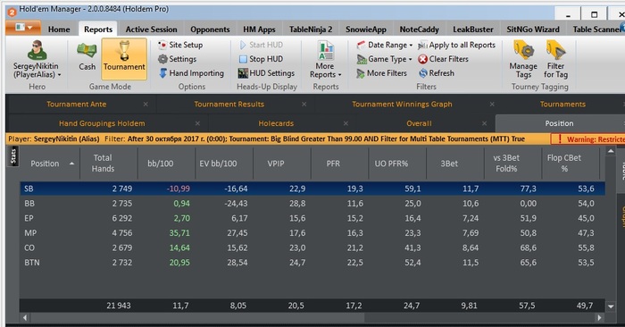The height and width of the screenshot is (327, 625).
Task: Sort table by bb/100 column header
Action: tap(161, 163)
